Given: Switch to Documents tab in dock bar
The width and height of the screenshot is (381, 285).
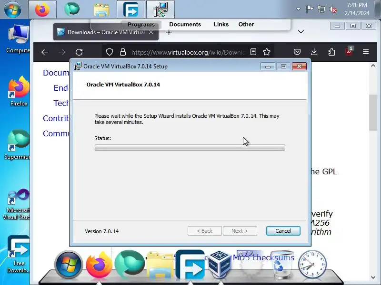Looking at the screenshot, I should click(x=185, y=24).
